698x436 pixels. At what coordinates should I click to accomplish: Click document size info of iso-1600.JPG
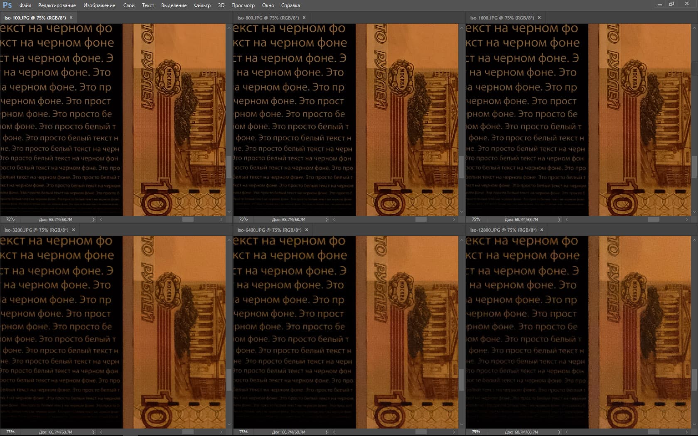coord(521,219)
